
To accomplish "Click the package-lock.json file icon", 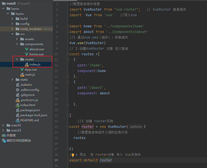I will [x=18, y=115].
